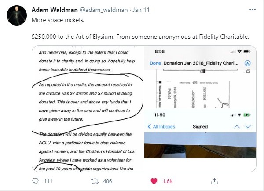Screen dimensions: 264x191
Task: Open the circled statement image on the left
Action: tap(88, 109)
